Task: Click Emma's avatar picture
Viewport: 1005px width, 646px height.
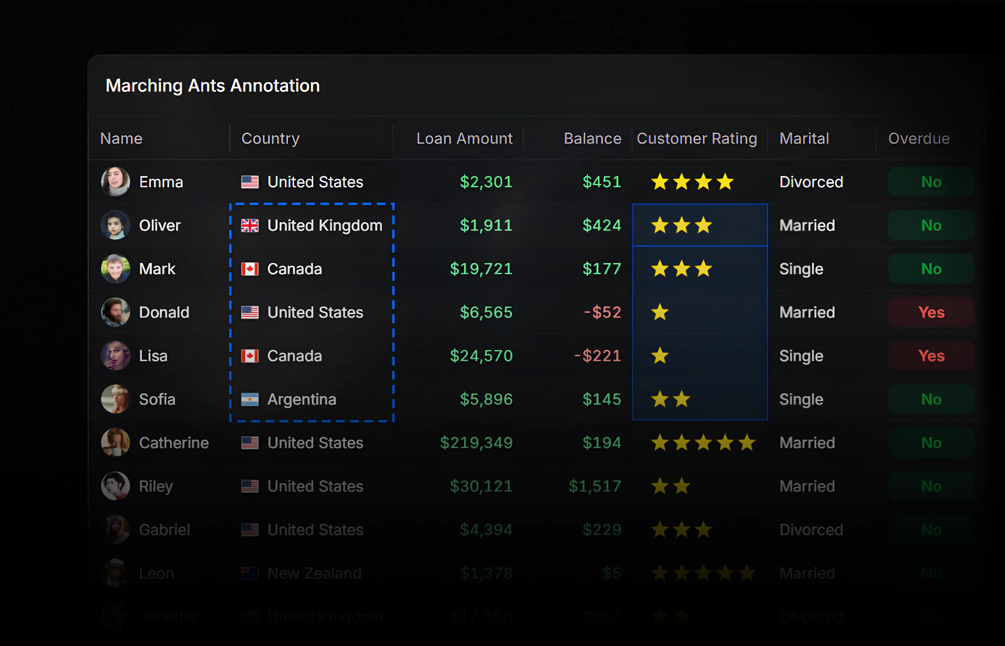Action: [x=115, y=182]
